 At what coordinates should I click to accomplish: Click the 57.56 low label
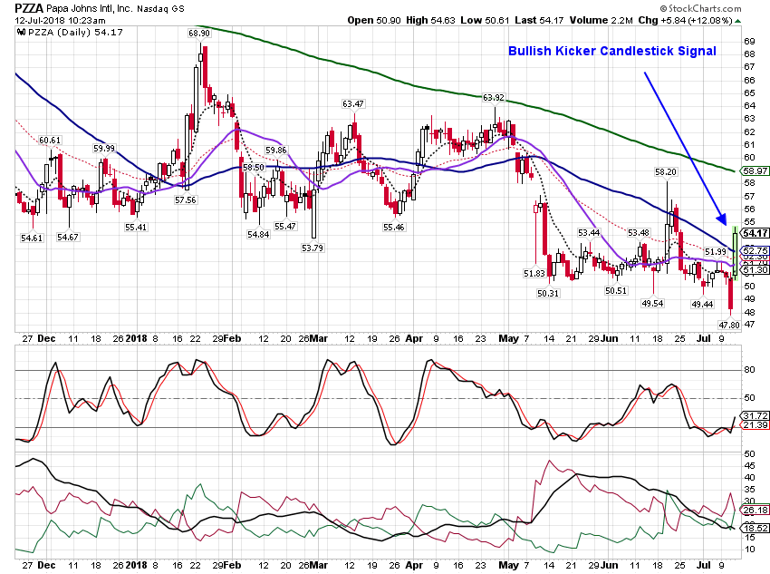[x=185, y=200]
